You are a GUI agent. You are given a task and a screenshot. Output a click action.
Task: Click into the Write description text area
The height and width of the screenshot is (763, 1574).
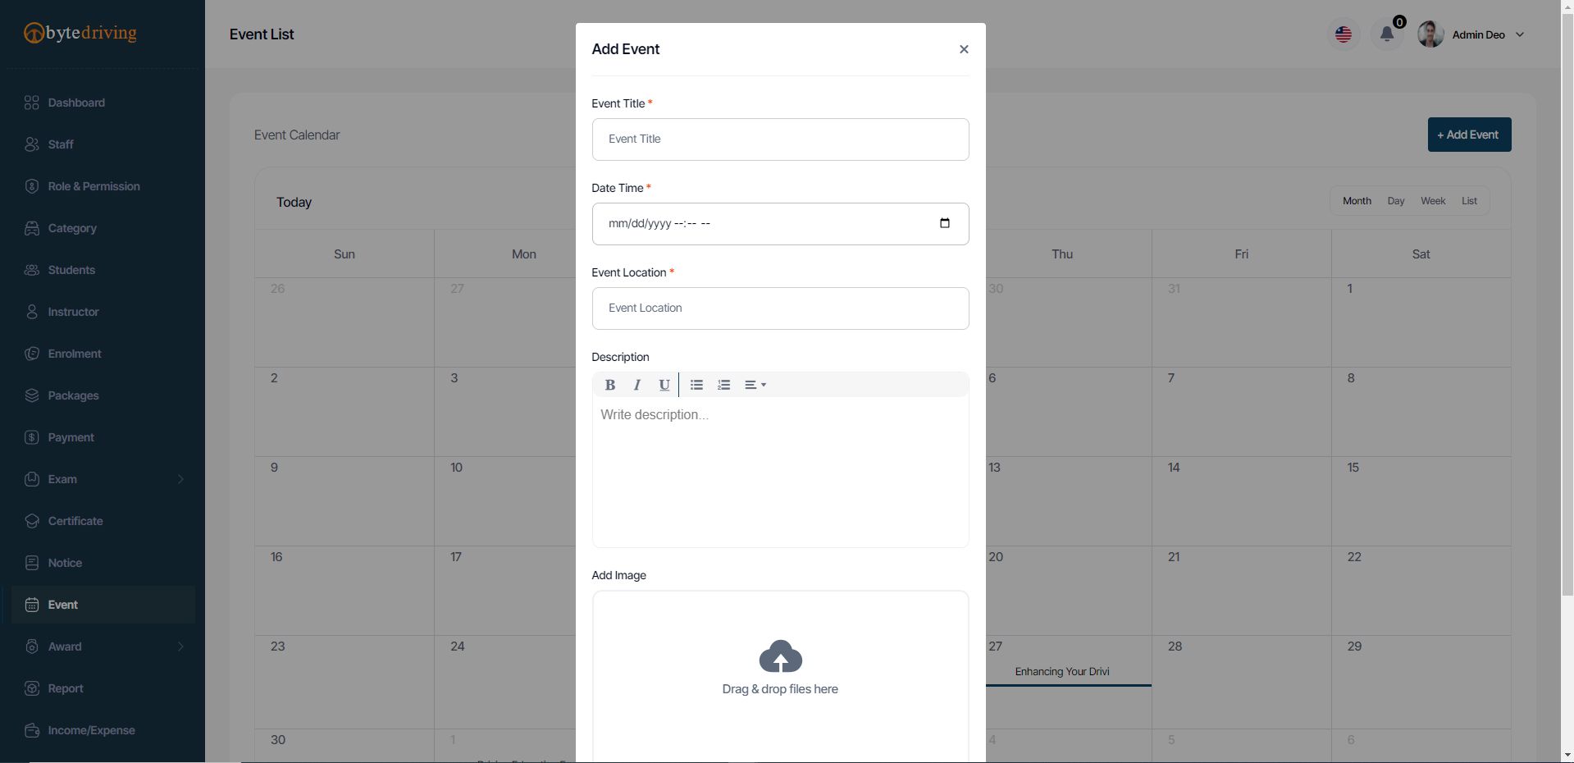[x=780, y=472]
